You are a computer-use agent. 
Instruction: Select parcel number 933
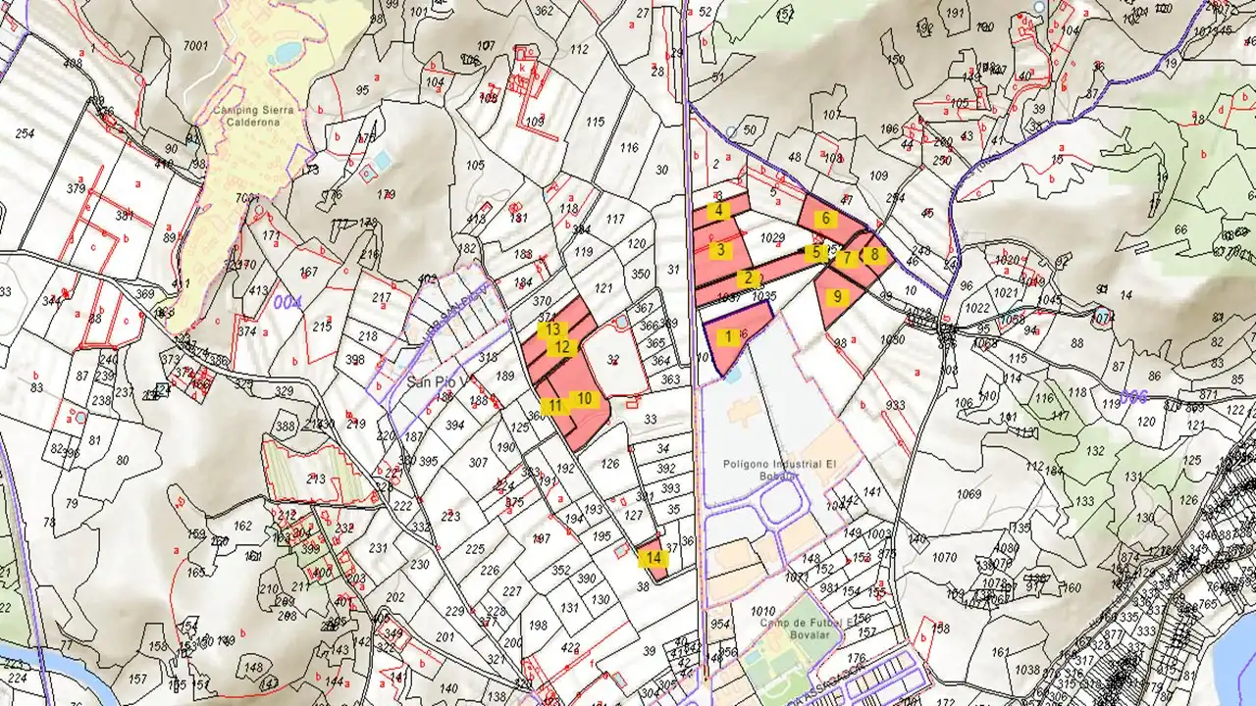pos(896,405)
